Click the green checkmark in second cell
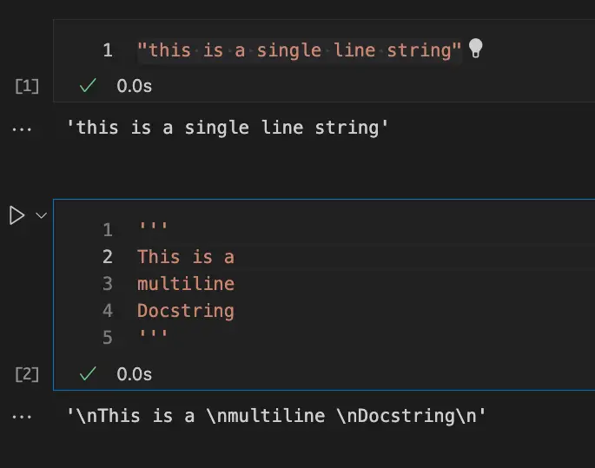595x468 pixels. click(87, 373)
